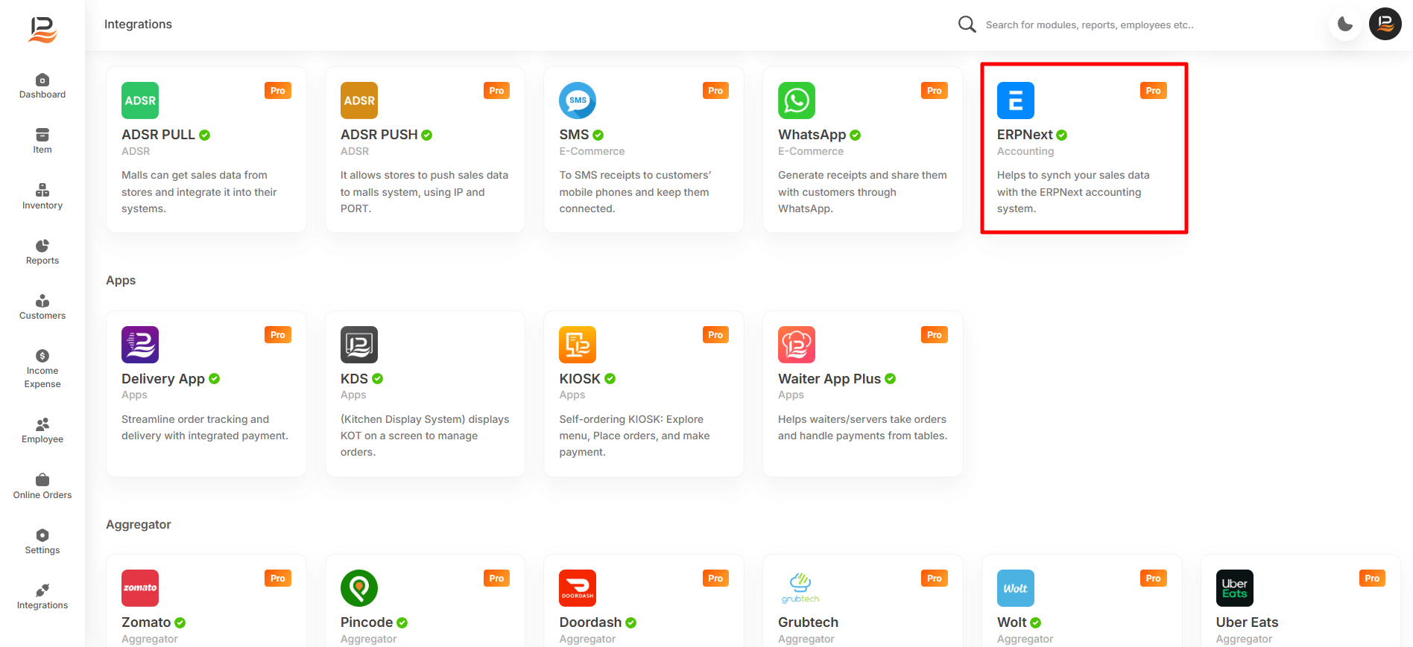Click the Pro badge on ERPNext card

click(1153, 91)
